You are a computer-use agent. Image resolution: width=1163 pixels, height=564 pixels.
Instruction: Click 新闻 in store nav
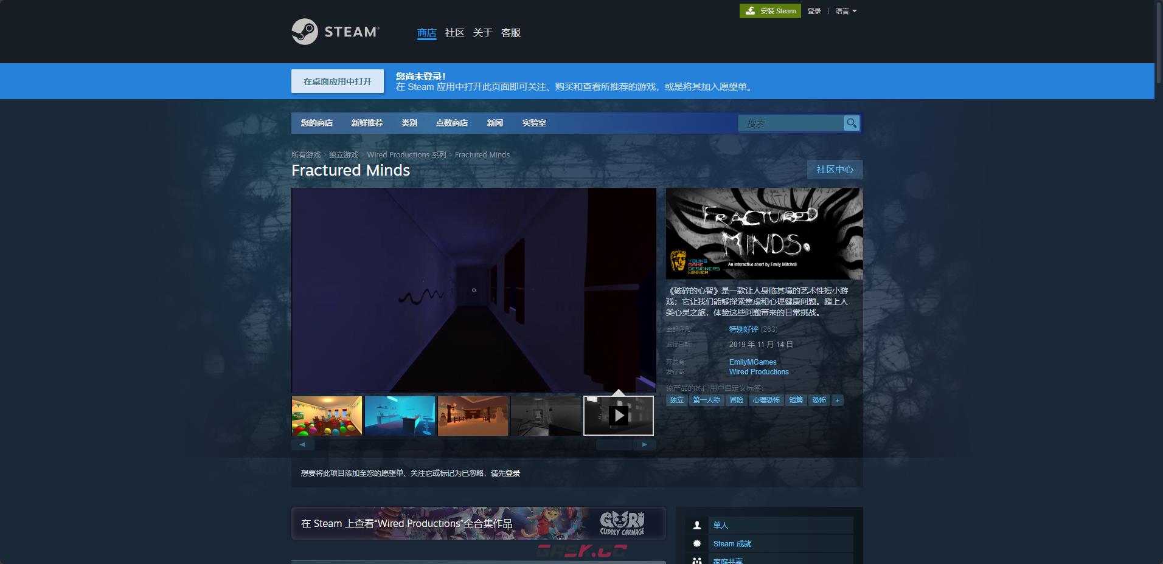[x=495, y=123]
